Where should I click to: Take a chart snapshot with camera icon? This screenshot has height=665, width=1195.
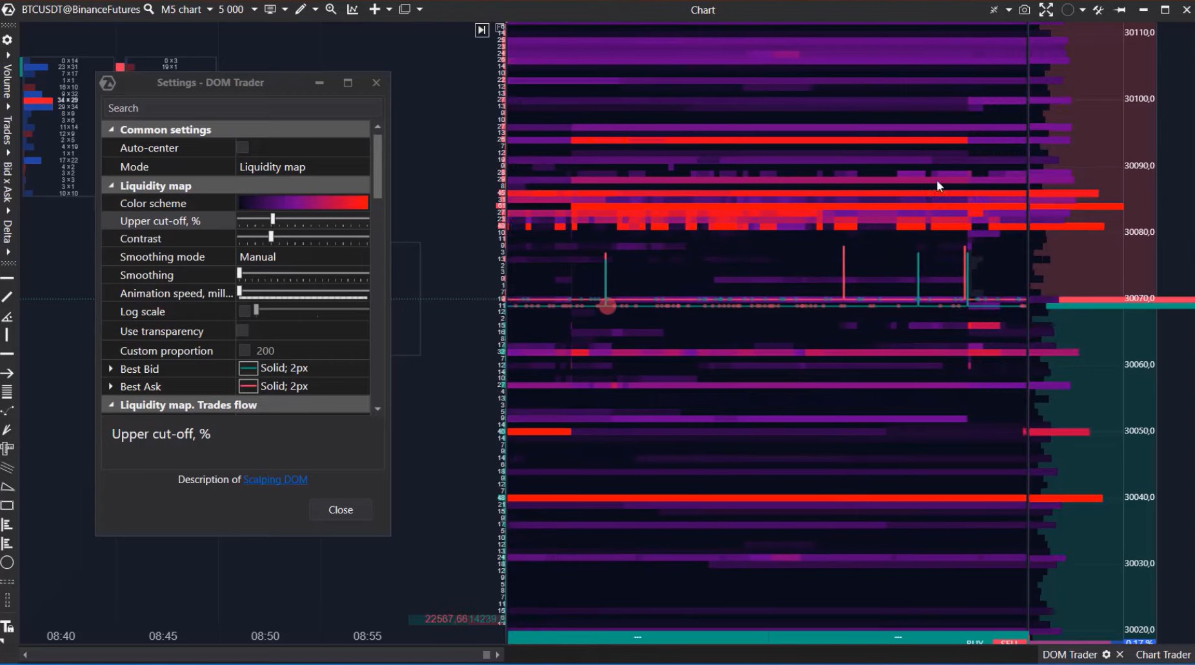(1024, 10)
